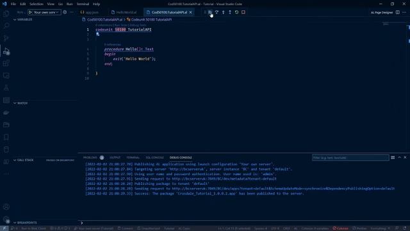Click the UTF-8 encoding status item

275,228
